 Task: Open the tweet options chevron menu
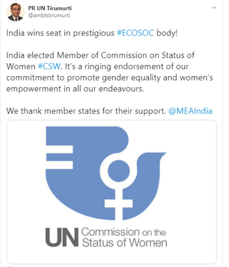pyautogui.click(x=214, y=8)
